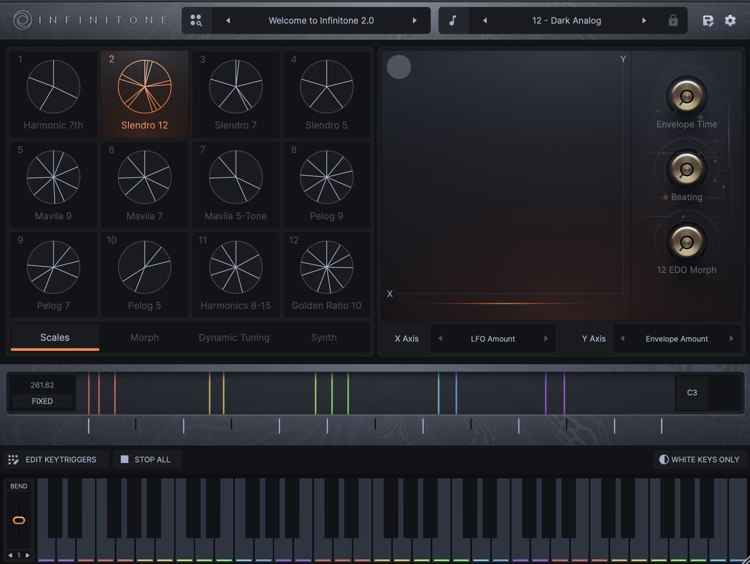The image size is (750, 564).
Task: Click the Beating knob
Action: pos(687,169)
